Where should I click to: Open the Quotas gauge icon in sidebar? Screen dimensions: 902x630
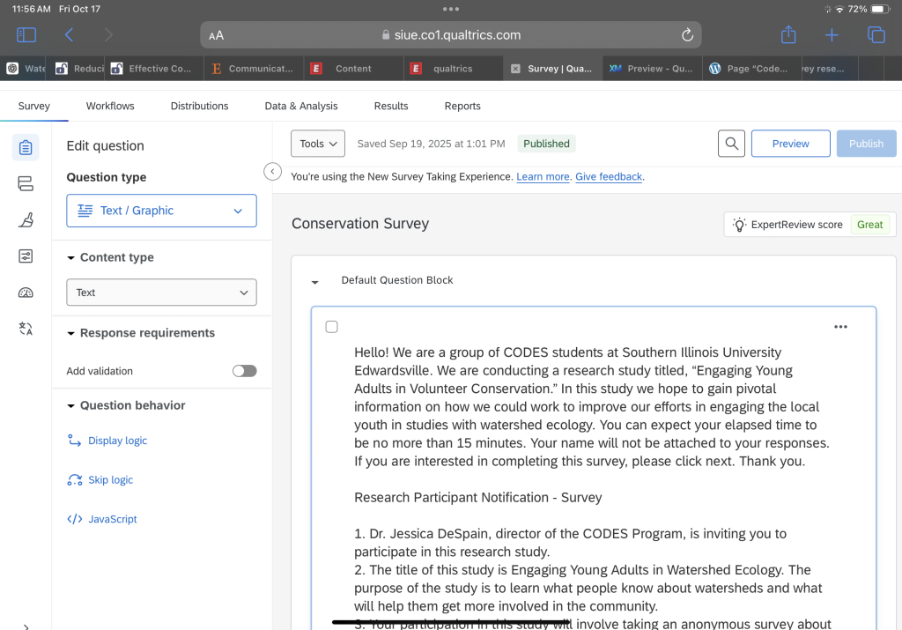point(26,293)
